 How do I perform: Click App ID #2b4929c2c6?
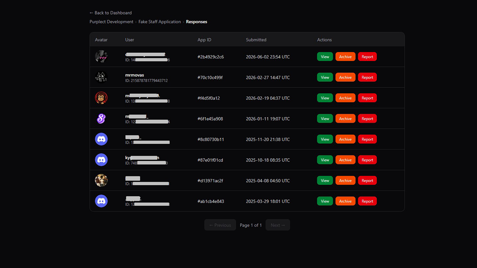tap(211, 57)
